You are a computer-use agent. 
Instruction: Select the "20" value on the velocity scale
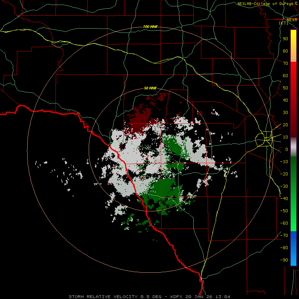(285, 125)
